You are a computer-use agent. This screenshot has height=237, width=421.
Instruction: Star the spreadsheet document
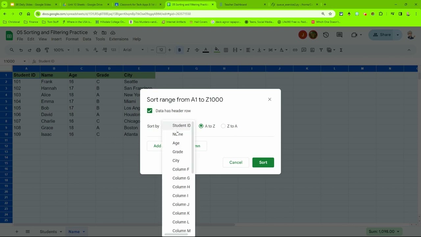[95, 33]
